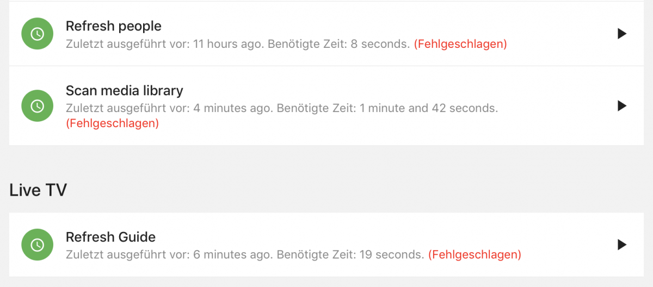Open the Scan media library task title
653x287 pixels.
124,90
